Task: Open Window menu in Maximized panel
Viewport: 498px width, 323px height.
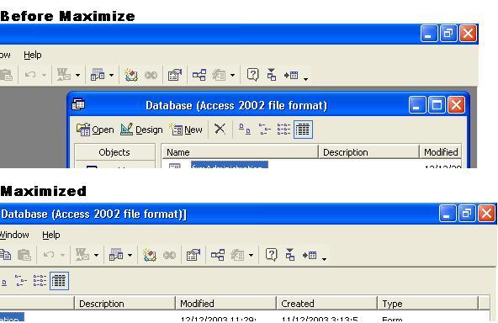Action: pos(14,235)
